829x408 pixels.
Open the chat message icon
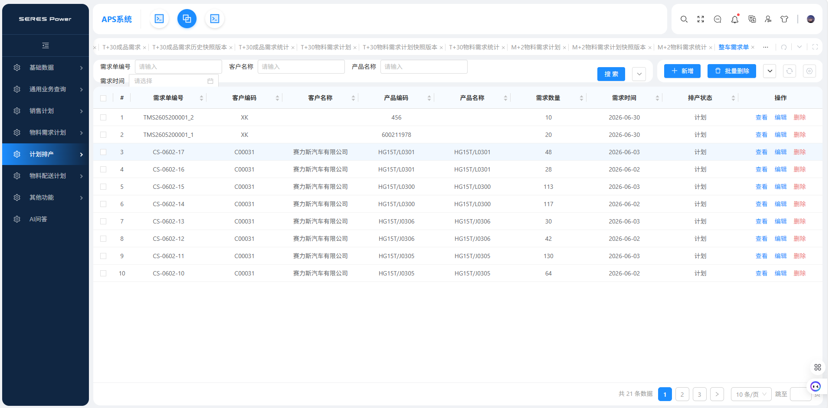718,19
